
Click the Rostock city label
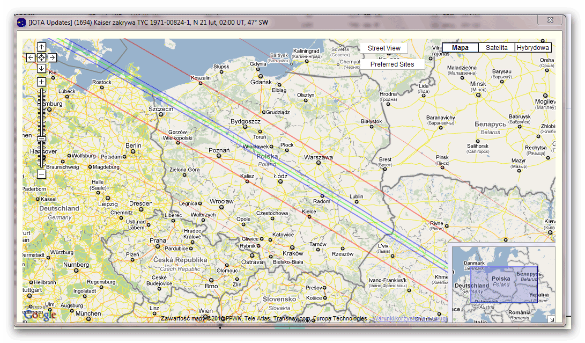pos(101,82)
